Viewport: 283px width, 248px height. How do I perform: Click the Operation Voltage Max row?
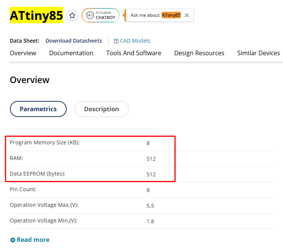point(44,205)
